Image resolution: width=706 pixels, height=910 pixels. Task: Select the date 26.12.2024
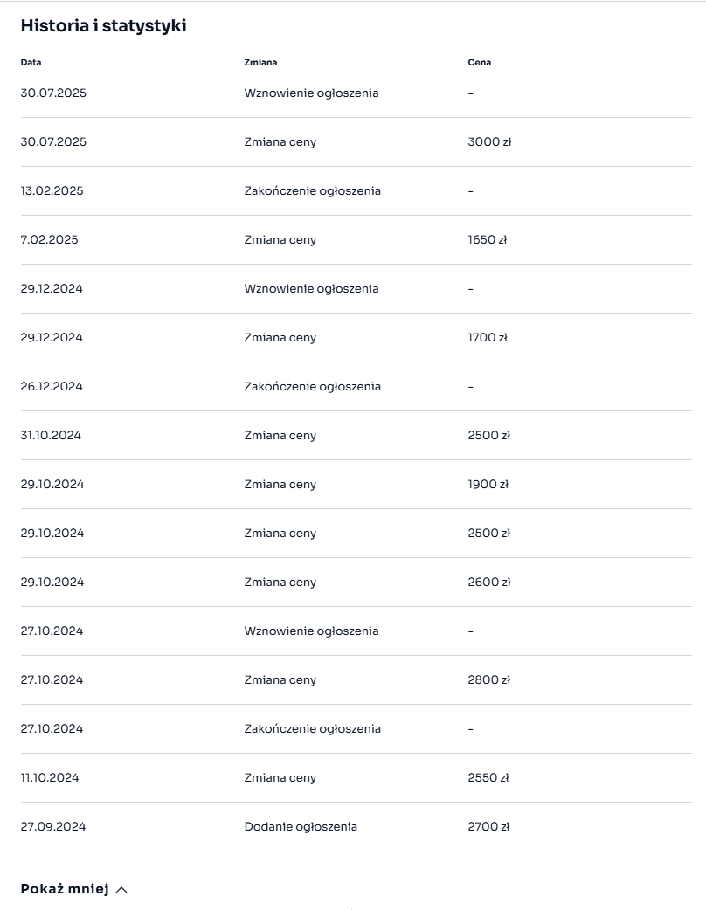[x=52, y=386]
